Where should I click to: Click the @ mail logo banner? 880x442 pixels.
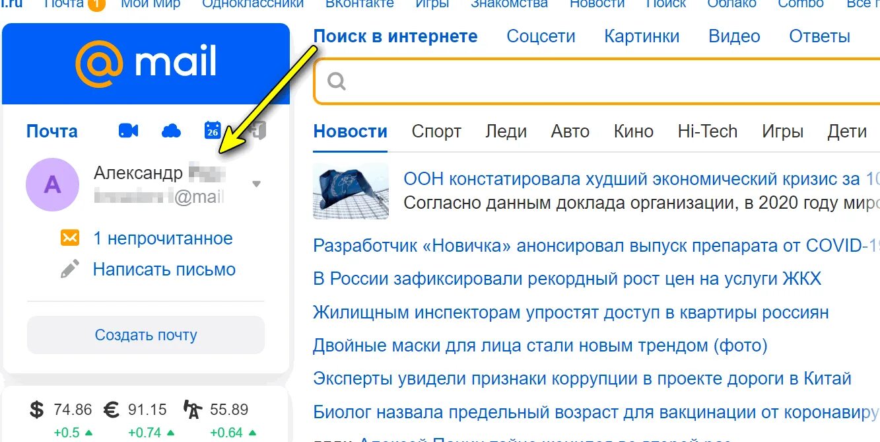pos(146,64)
